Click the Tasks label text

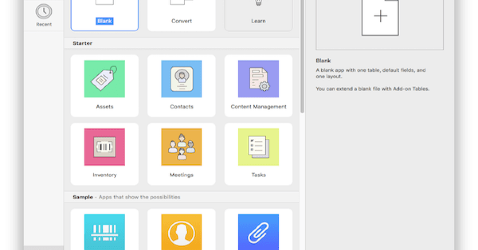(x=259, y=175)
